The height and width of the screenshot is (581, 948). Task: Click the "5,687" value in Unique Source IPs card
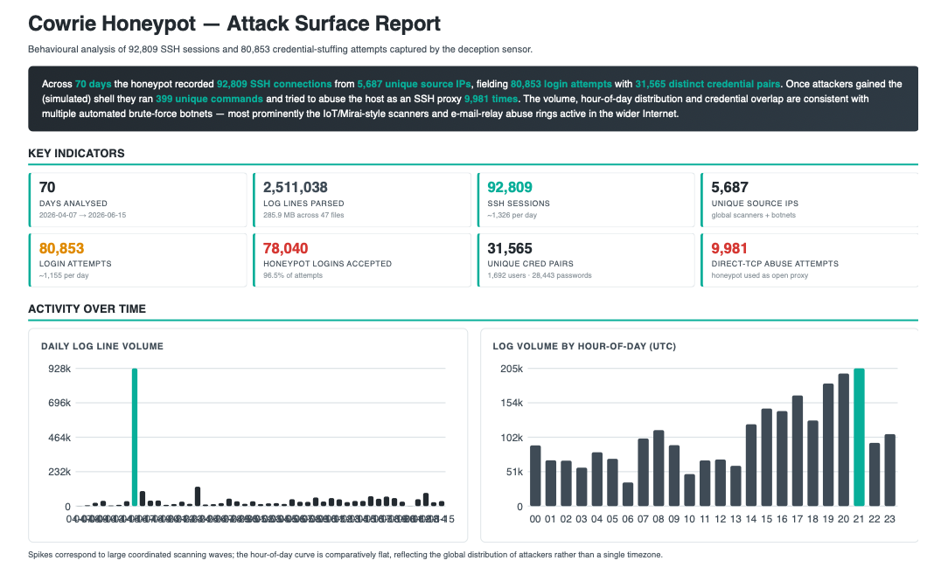(x=729, y=187)
